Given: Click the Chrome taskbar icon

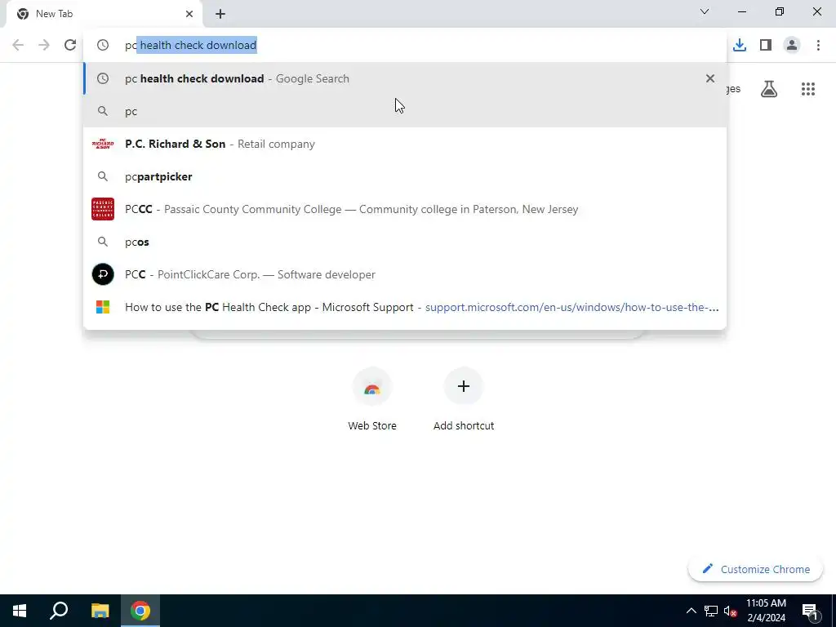Looking at the screenshot, I should pos(140,611).
